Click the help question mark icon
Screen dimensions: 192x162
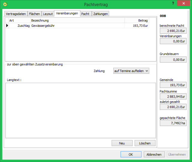pyautogui.click(x=173, y=4)
